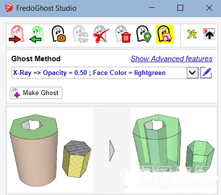Open settings via wrench and screwdriver icon
Viewport: 221px width, 195px height.
[x=192, y=34]
